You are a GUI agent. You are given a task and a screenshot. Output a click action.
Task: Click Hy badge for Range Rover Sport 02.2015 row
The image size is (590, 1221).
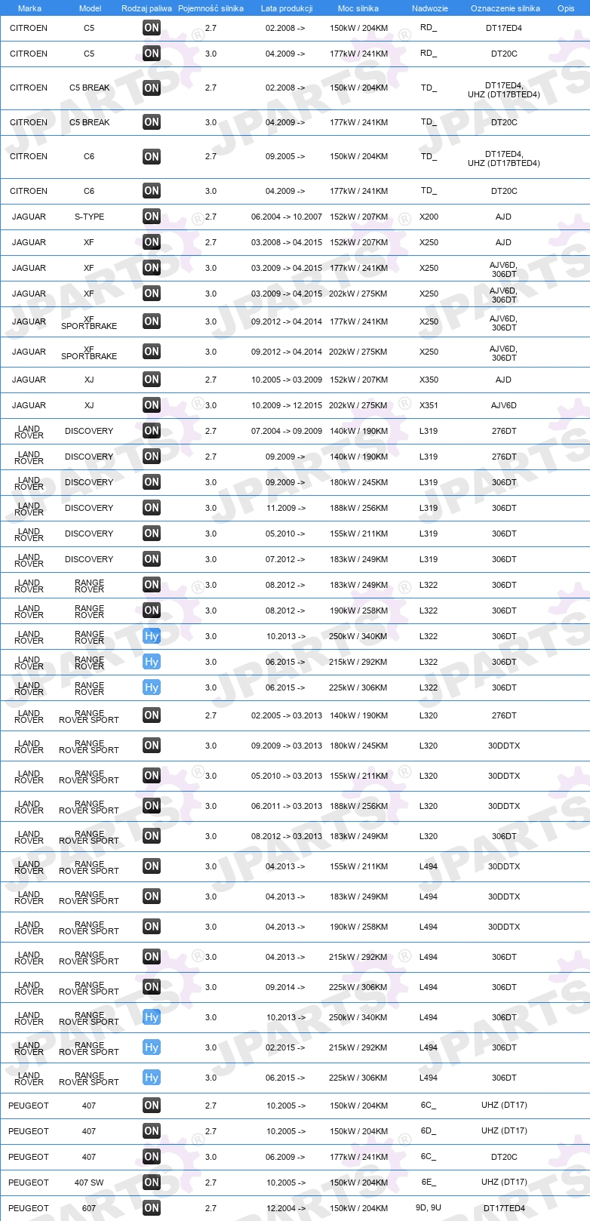(152, 1047)
